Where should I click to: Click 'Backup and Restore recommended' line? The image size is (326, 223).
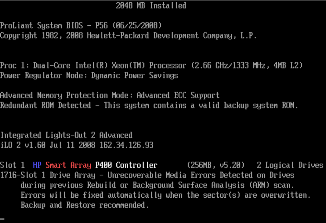click(x=85, y=205)
